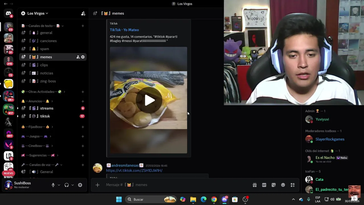This screenshot has height=205, width=364.
Task: Open yellow server icon in sidebar
Action: point(9,83)
